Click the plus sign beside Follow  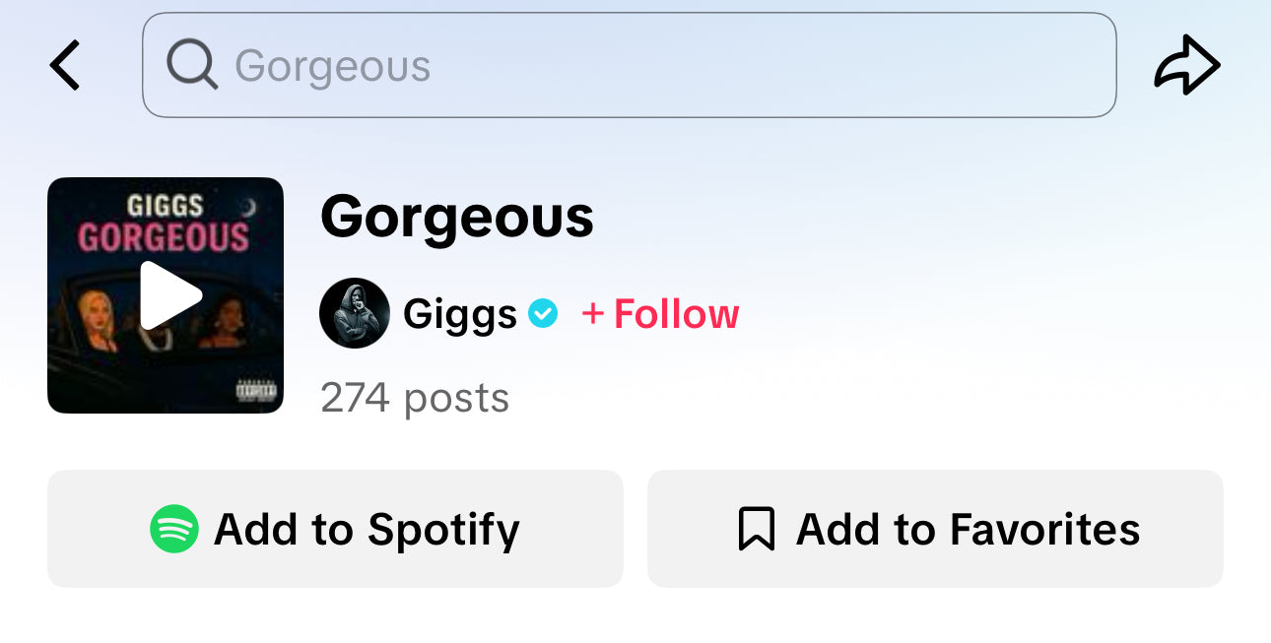(593, 314)
